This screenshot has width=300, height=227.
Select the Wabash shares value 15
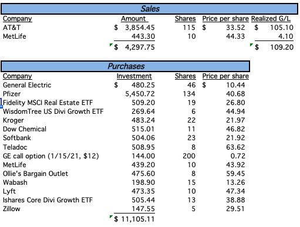(191, 182)
